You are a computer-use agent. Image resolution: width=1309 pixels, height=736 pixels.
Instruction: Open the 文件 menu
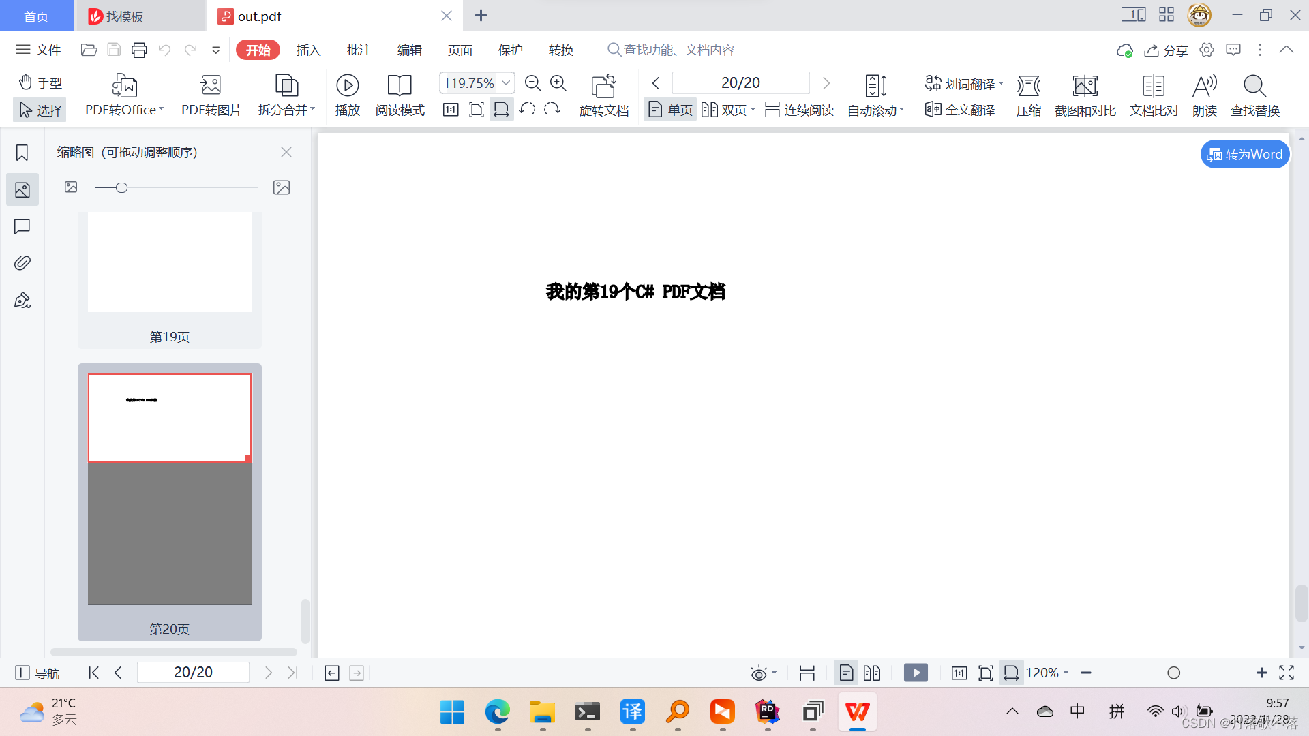[39, 50]
